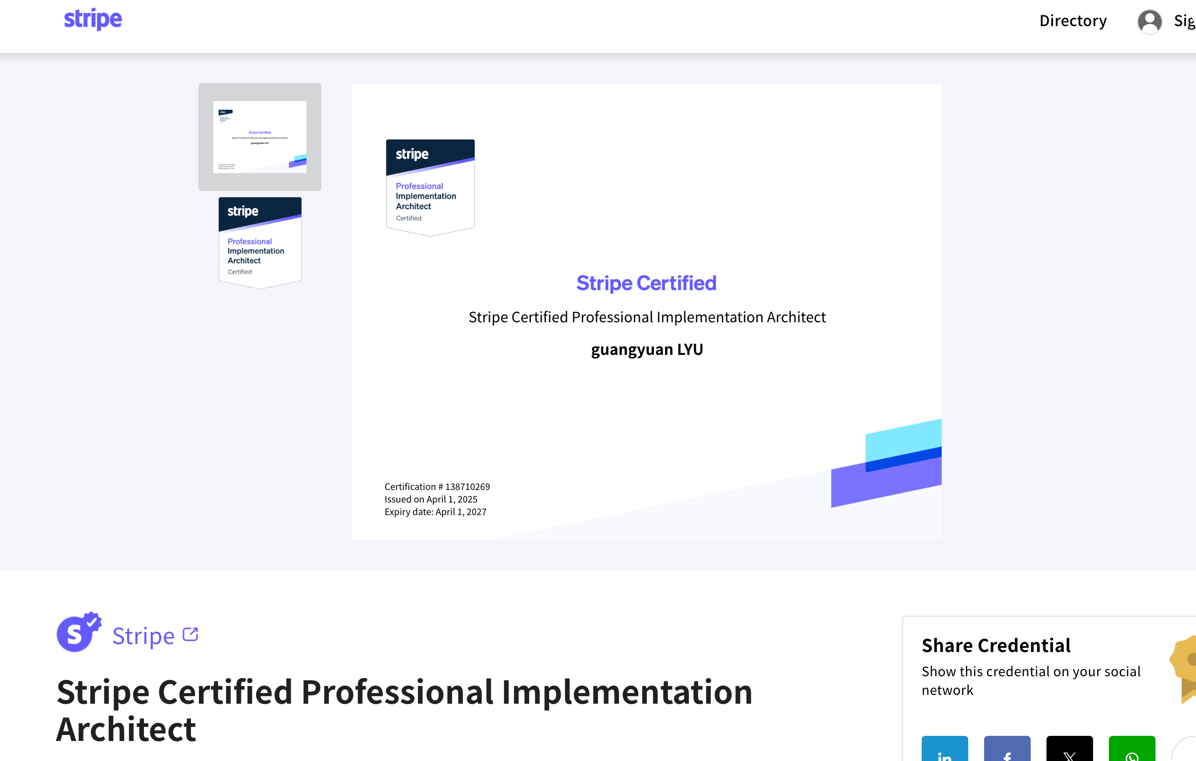Click the external link icon beside Stripe
Screen dimensions: 1196x761
click(x=190, y=634)
